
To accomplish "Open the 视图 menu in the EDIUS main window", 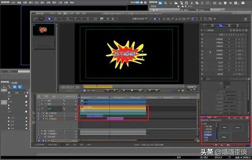I will tap(25, 3).
